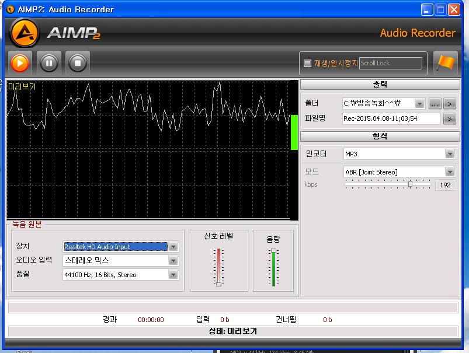Click the 파일명 filename input field

[391, 119]
